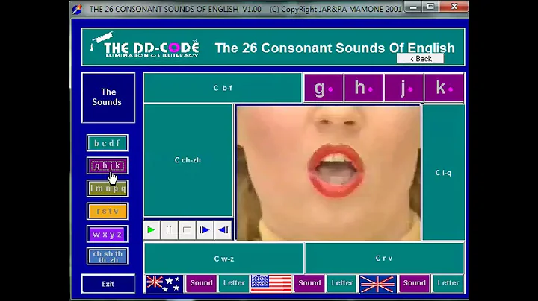Click Letter button beside British flag

[x=448, y=283]
